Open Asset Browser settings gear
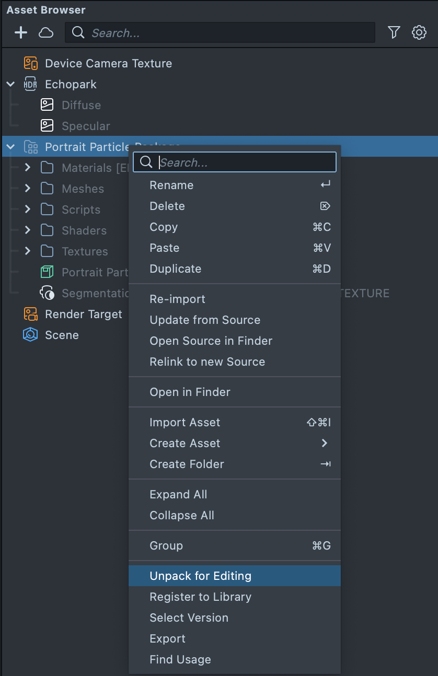 tap(419, 33)
